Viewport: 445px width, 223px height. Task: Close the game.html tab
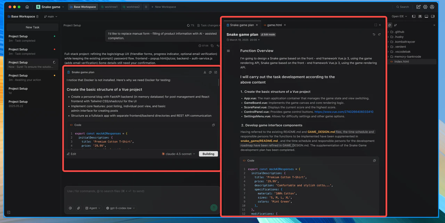coord(285,25)
